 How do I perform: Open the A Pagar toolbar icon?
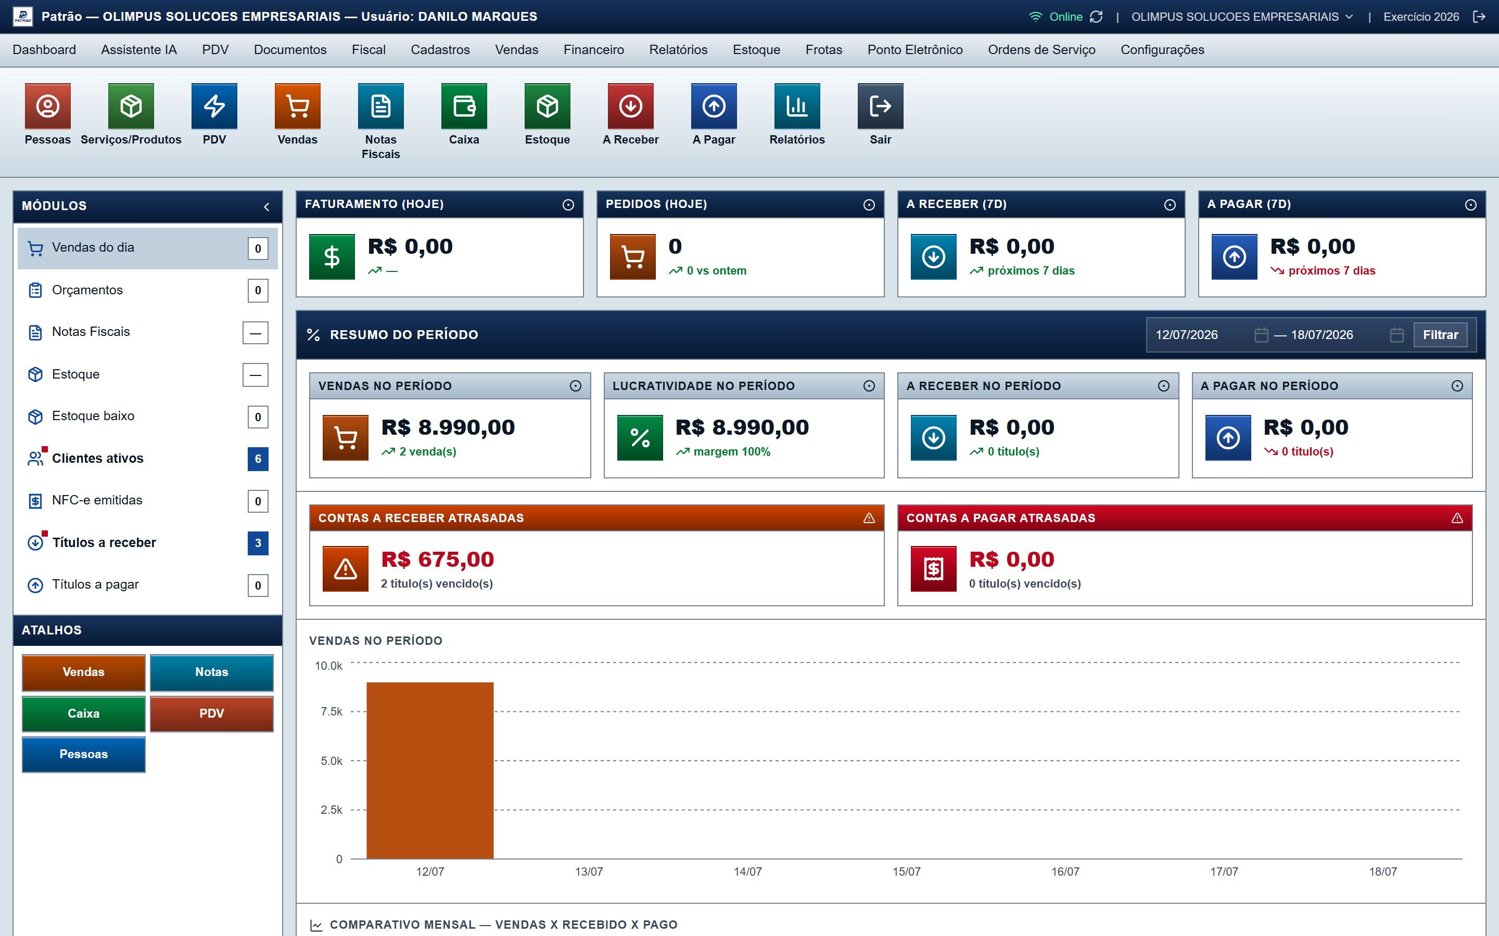point(714,106)
